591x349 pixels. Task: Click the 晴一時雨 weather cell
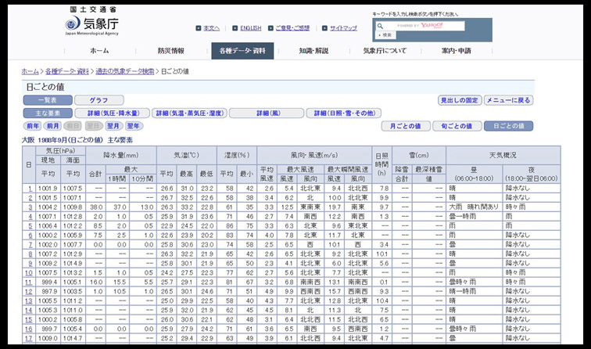click(474, 292)
